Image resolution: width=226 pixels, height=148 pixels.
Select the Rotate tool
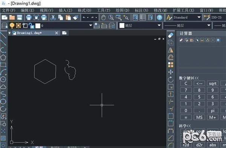point(171,80)
